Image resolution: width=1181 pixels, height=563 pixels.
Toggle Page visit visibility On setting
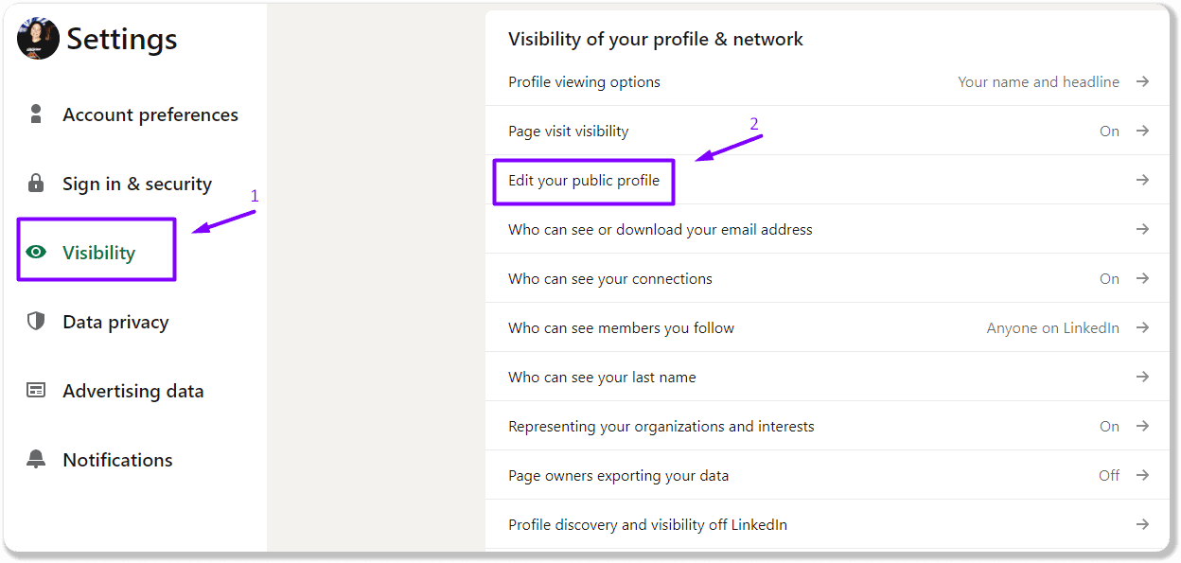pos(1109,132)
